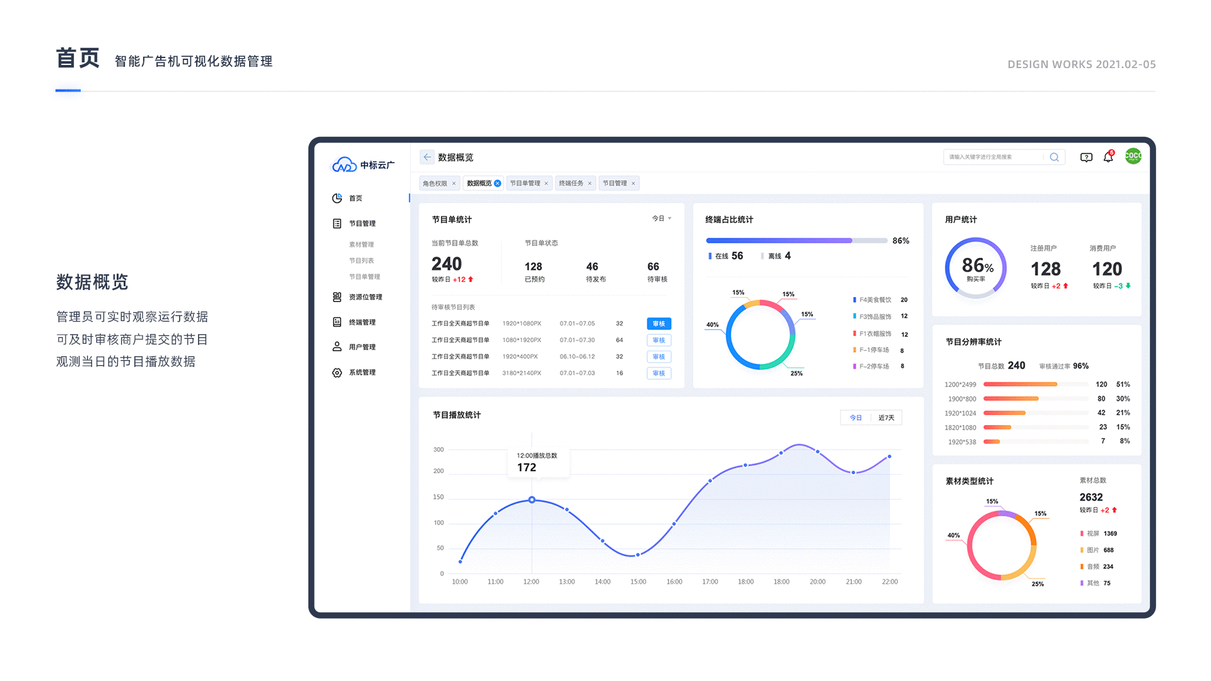The width and height of the screenshot is (1211, 681).
Task: Open the notification bell
Action: click(x=1108, y=157)
